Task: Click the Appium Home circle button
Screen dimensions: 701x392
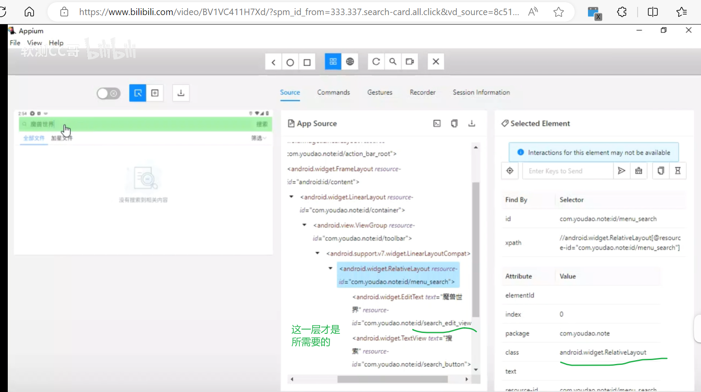Action: pyautogui.click(x=290, y=62)
